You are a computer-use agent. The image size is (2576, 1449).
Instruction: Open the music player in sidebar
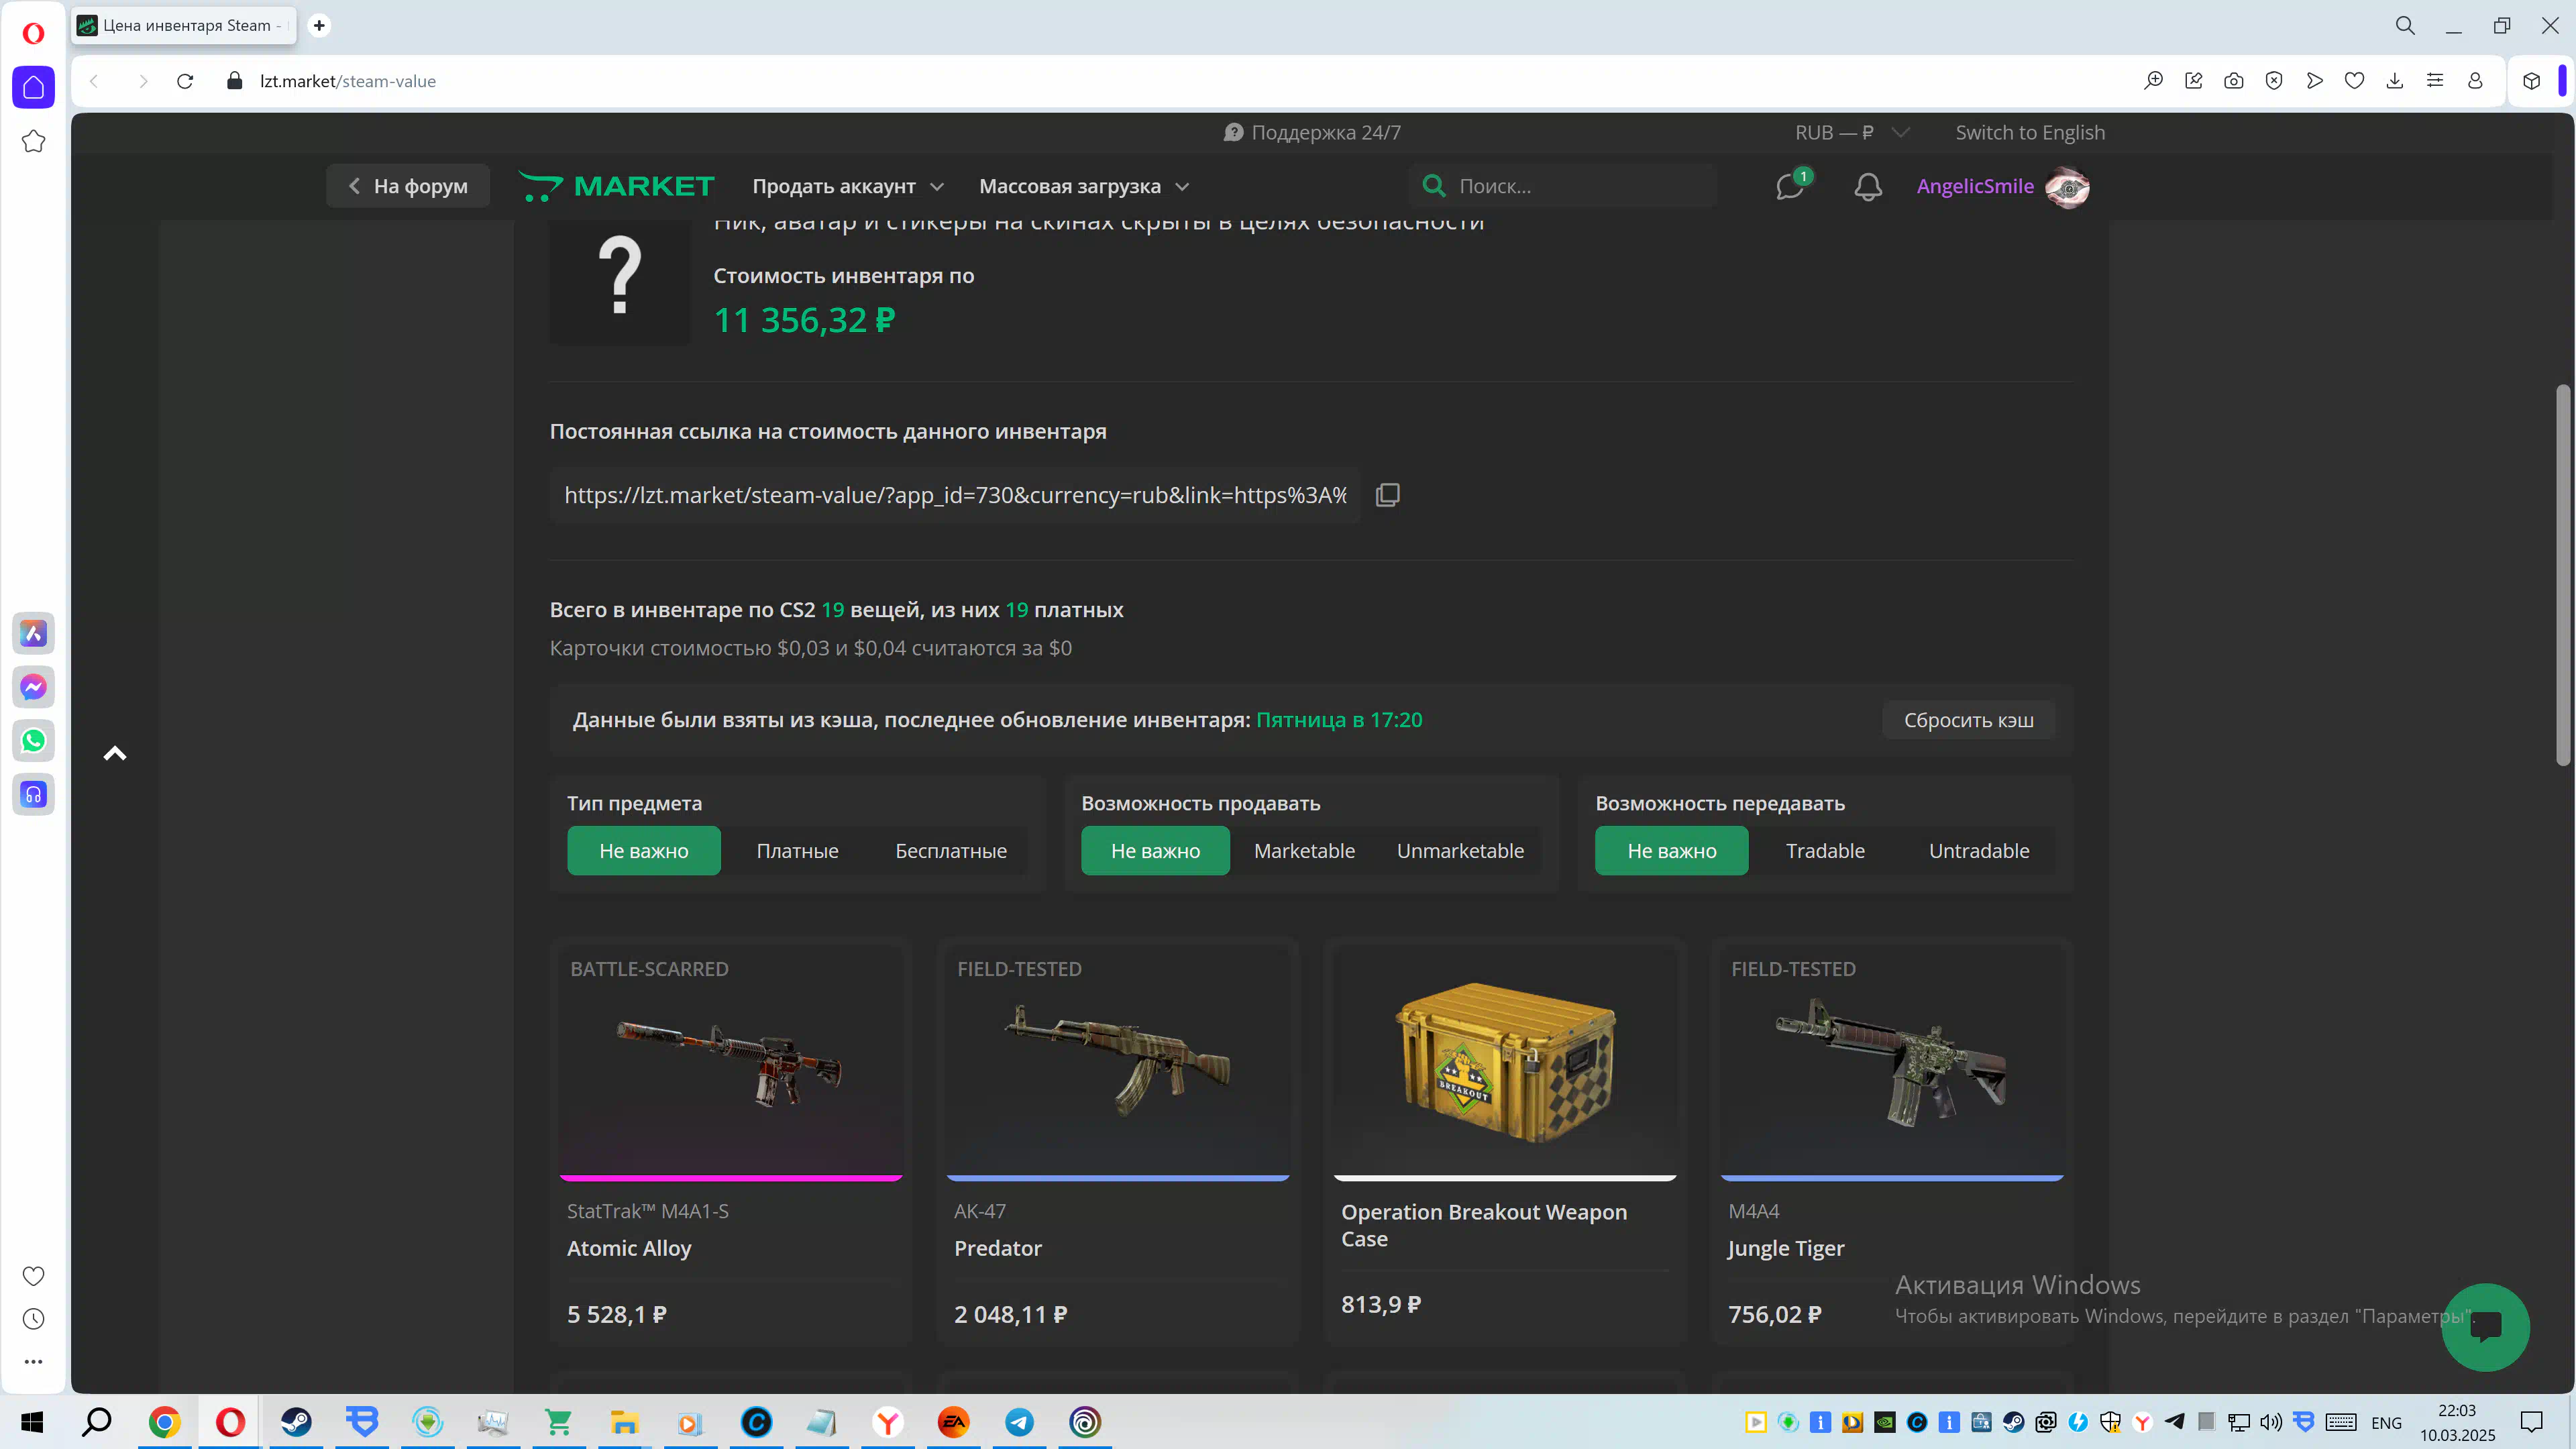click(x=33, y=795)
